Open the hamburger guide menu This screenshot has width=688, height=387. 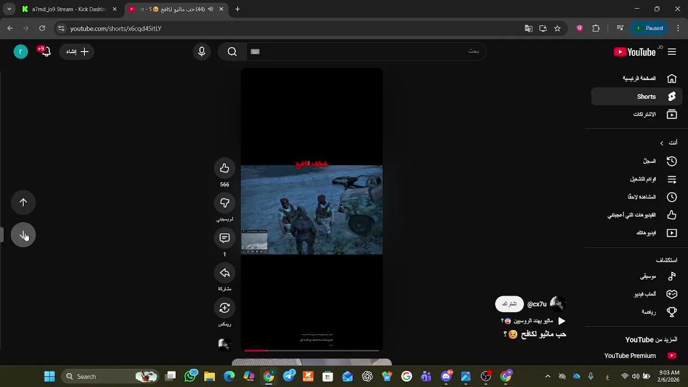pos(672,52)
